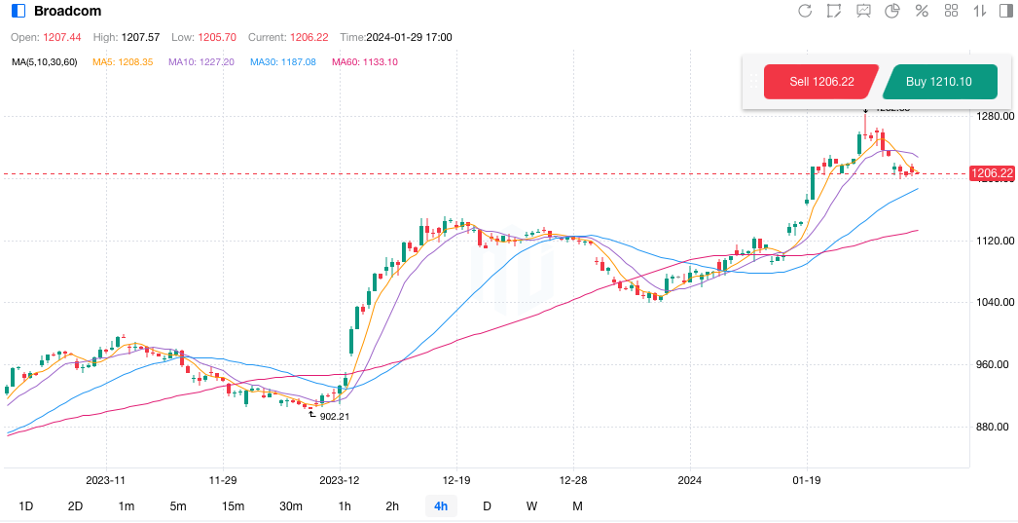Toggle the right sidebar panel icon
The height and width of the screenshot is (523, 1018).
1007,11
